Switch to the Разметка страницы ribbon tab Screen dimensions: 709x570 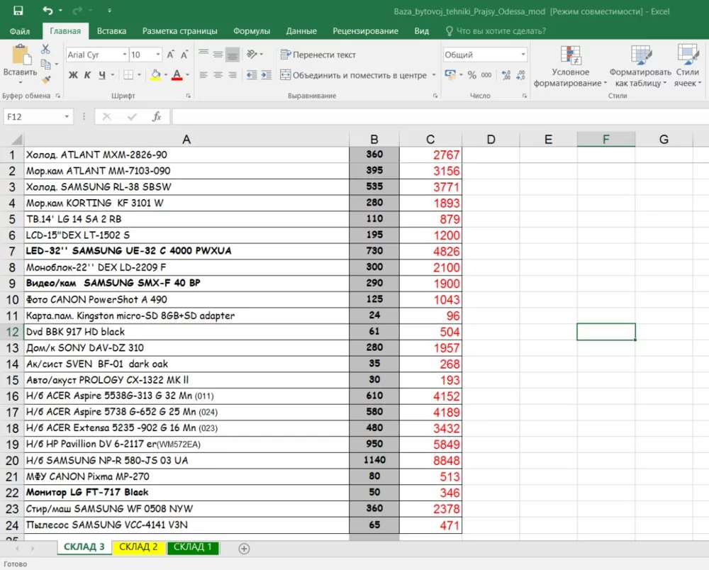click(180, 31)
